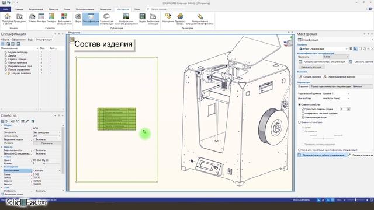374x210 pixels.
Task: Collapse the 'Общие' properties group
Action: click(2, 125)
